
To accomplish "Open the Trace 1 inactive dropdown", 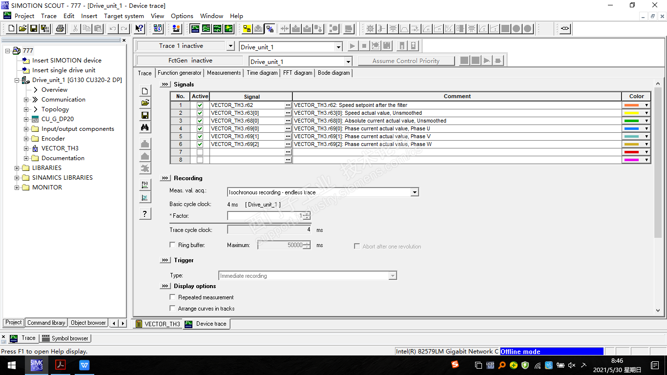I will coord(230,46).
